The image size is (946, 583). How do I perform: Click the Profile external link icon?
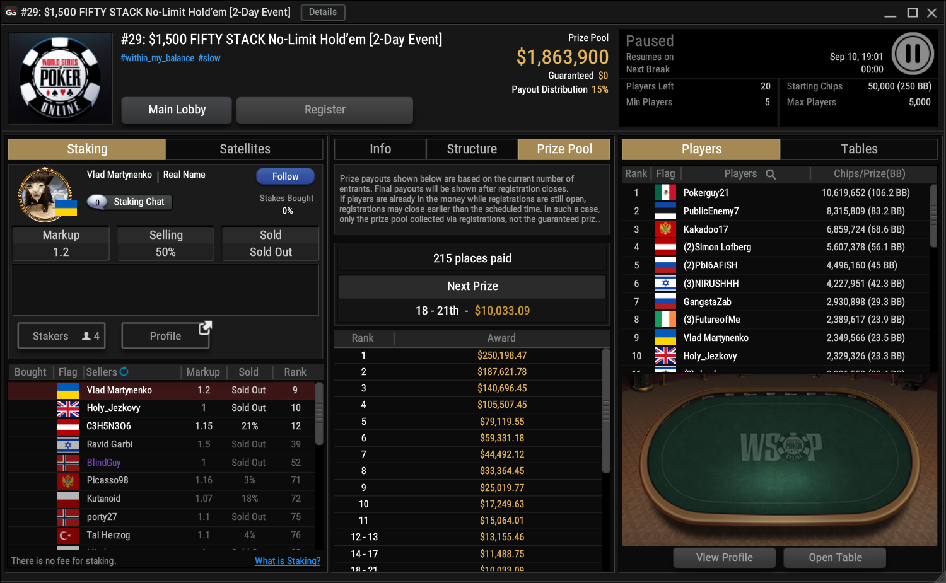[205, 328]
